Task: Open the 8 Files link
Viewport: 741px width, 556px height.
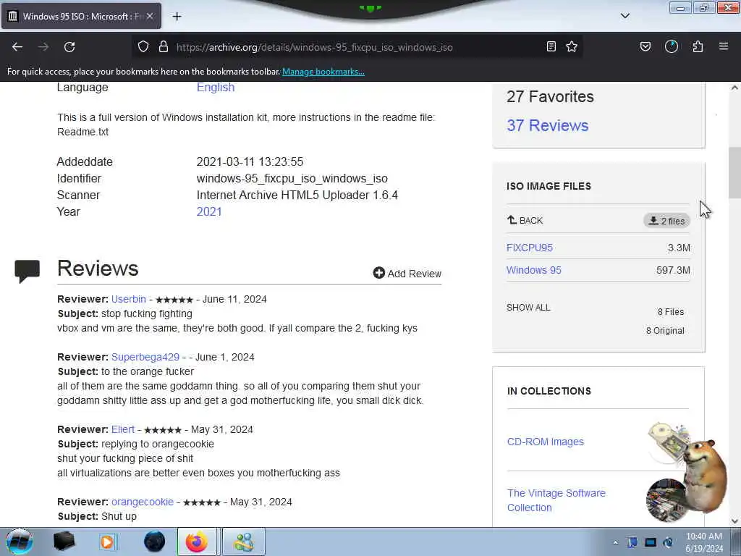Action: (x=671, y=312)
